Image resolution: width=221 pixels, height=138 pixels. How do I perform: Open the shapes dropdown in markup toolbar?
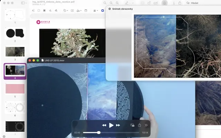coord(65,11)
